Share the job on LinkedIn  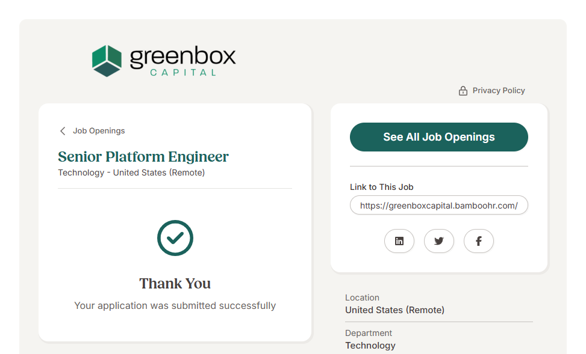(399, 241)
